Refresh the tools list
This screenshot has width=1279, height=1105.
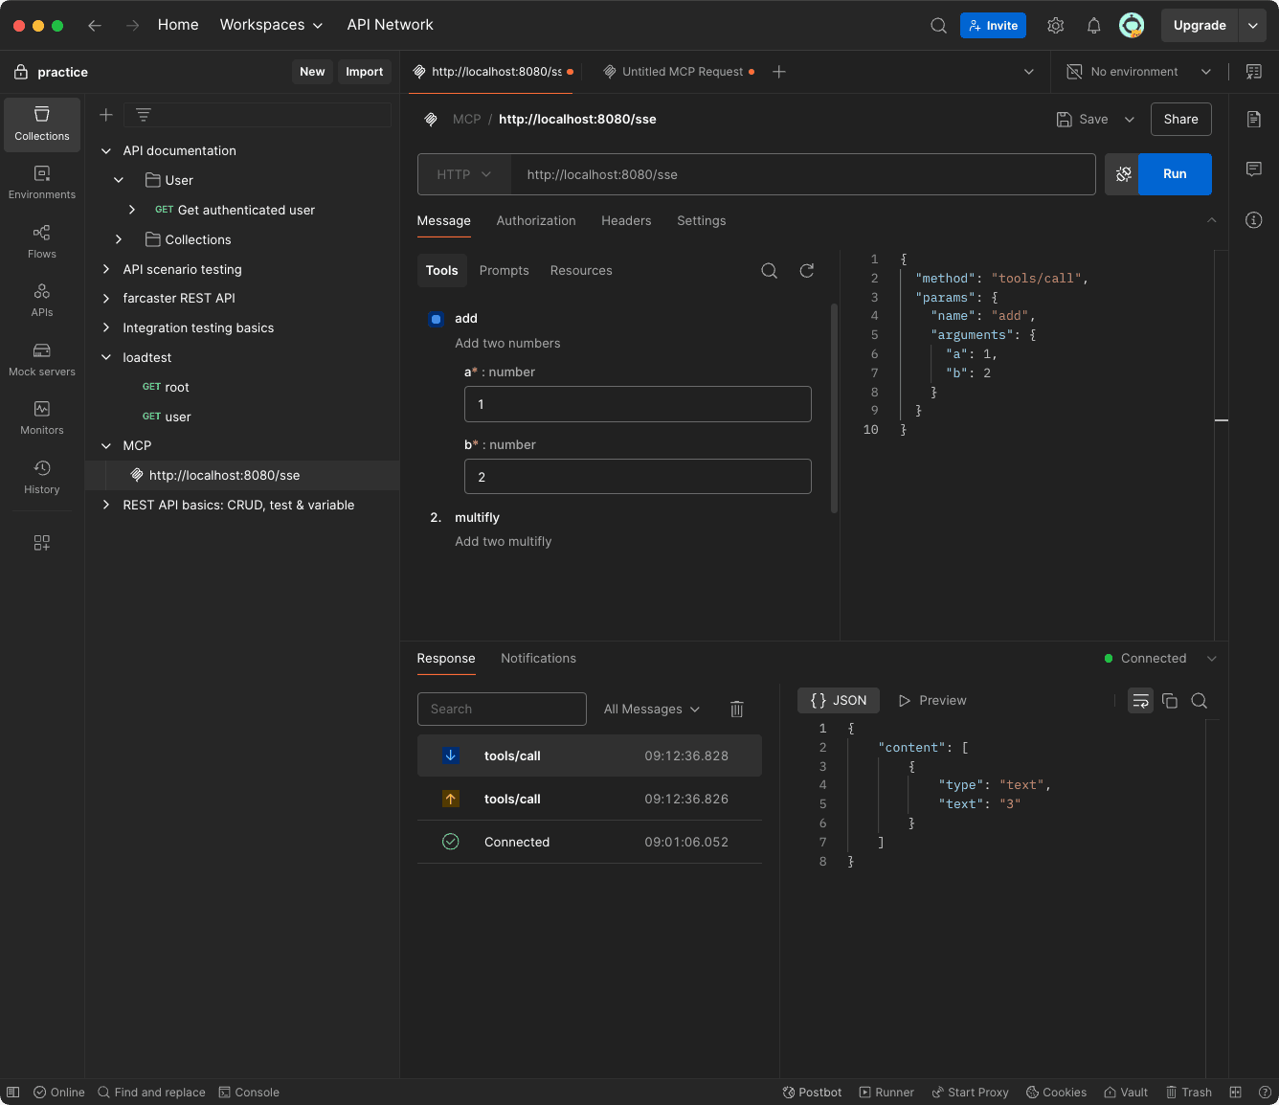pyautogui.click(x=807, y=271)
